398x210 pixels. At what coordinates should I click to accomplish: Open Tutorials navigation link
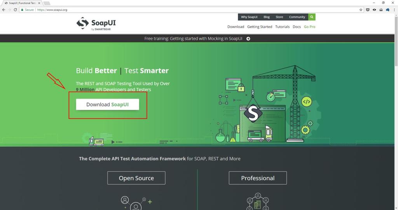point(282,27)
